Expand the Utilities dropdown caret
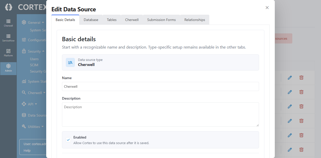This screenshot has height=158, width=321. pyautogui.click(x=42, y=126)
